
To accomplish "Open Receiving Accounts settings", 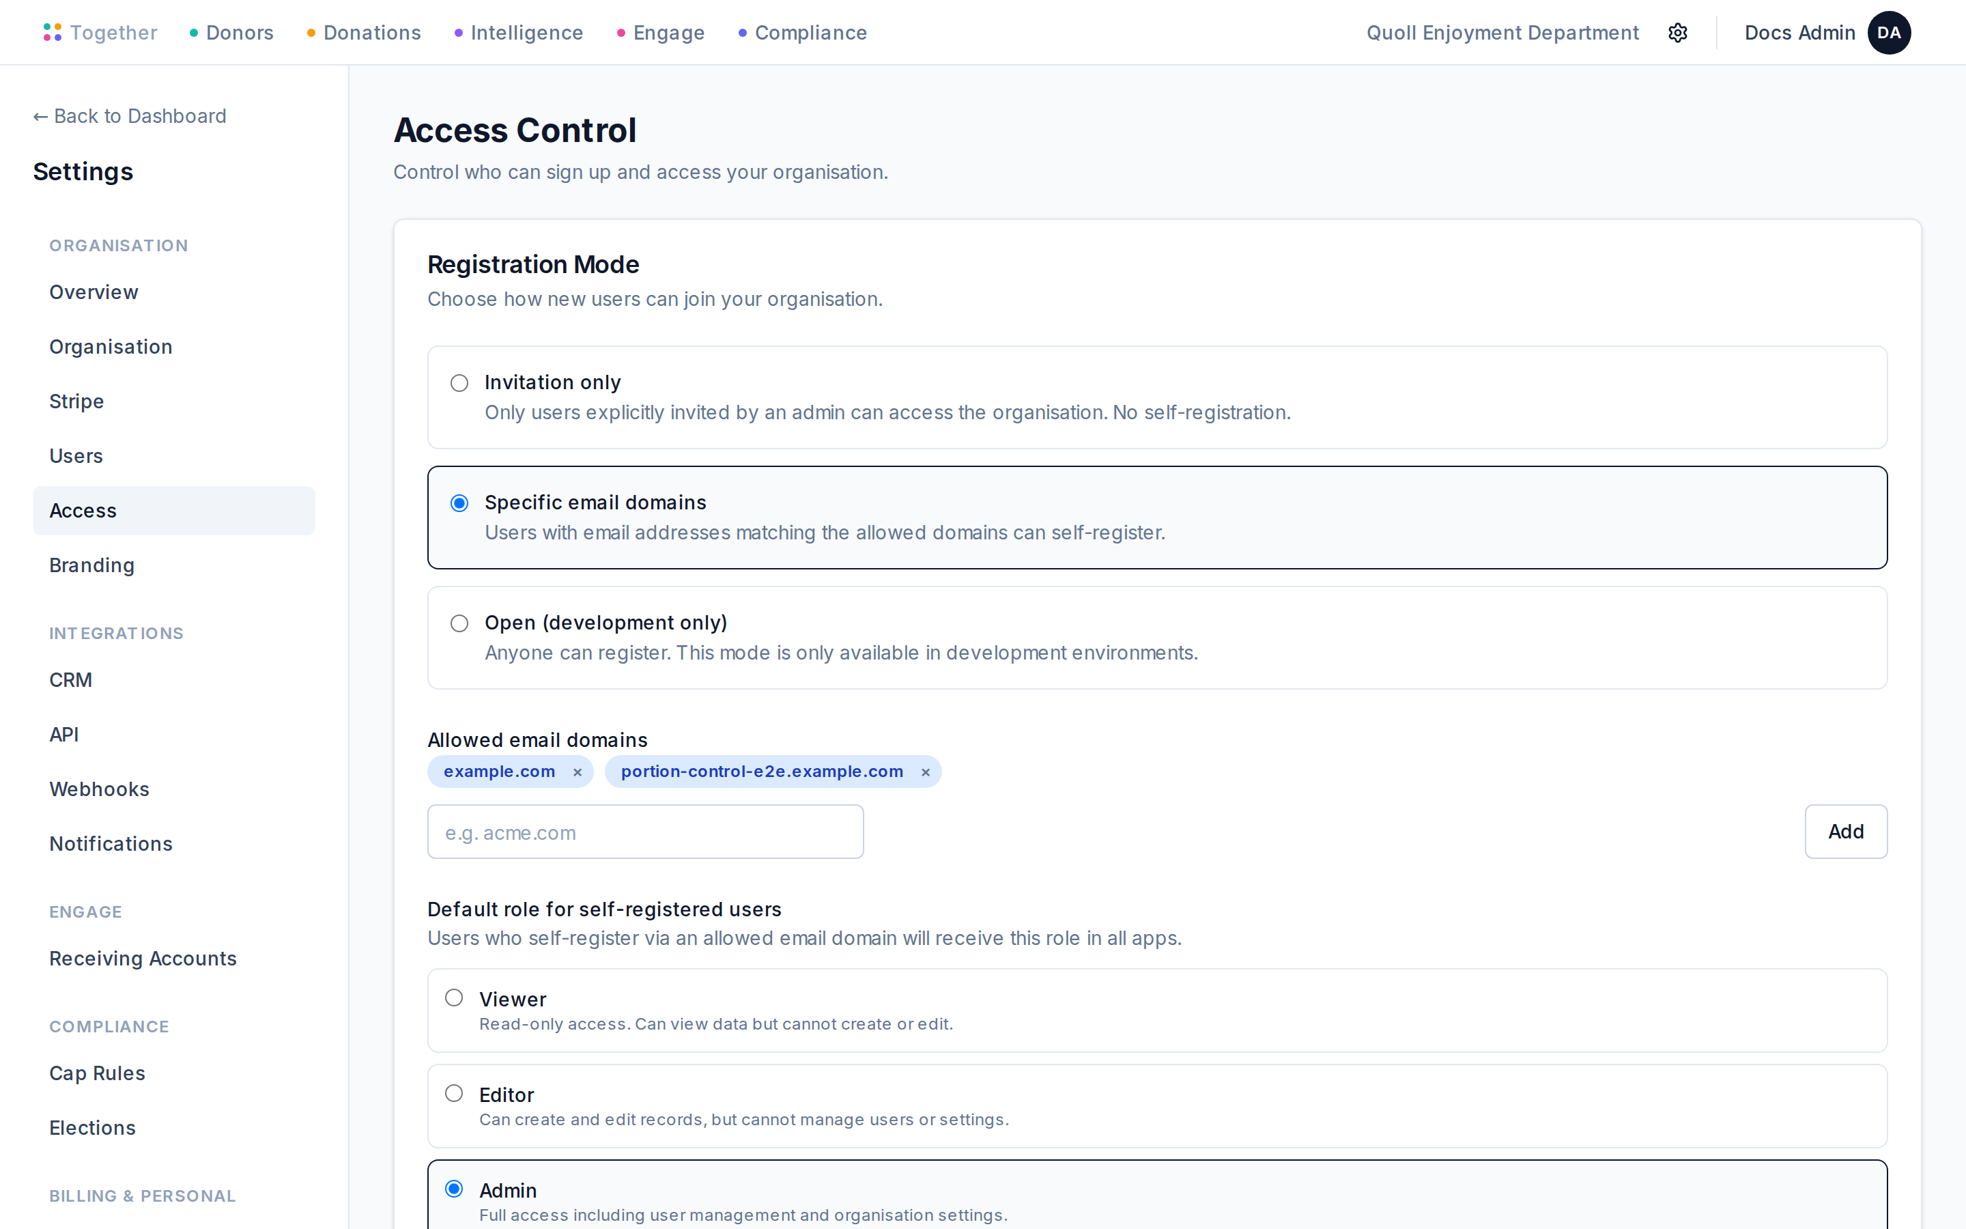I will coord(174,959).
